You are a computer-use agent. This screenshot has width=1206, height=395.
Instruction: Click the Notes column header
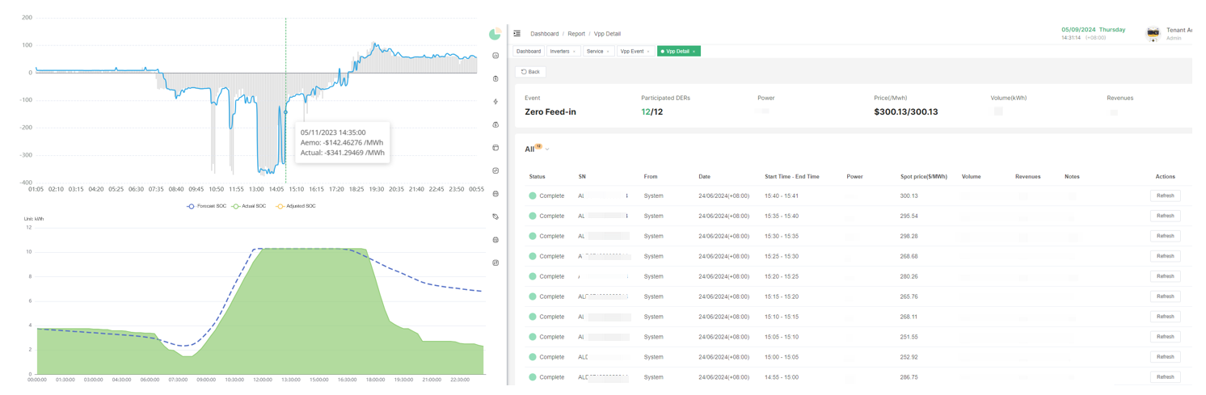[1072, 176]
